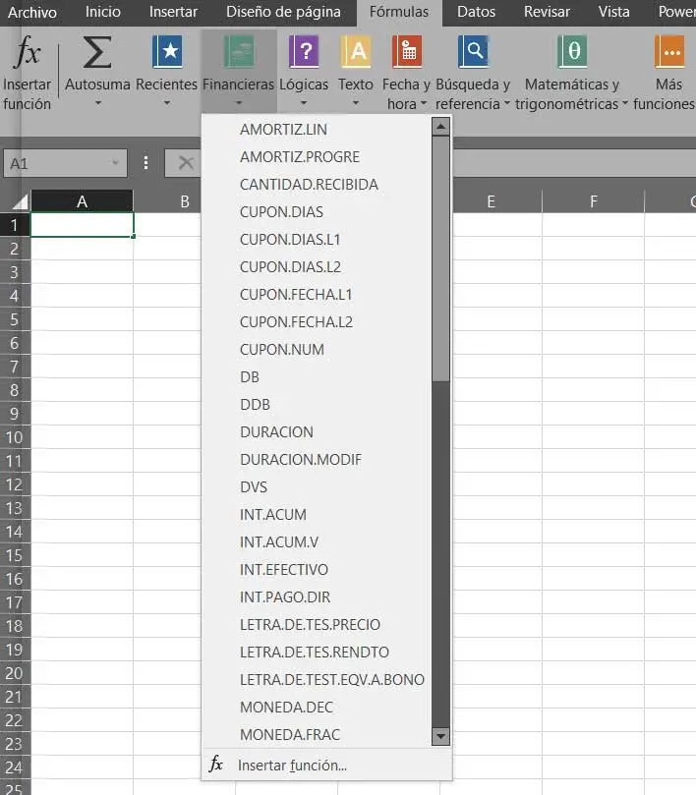696x795 pixels.
Task: Select row 10 header
Action: click(x=15, y=437)
